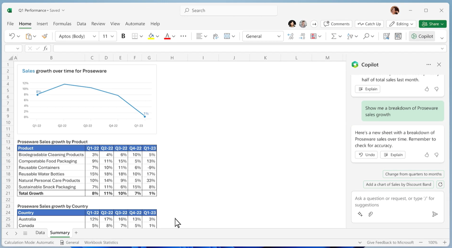Expand the Paste options dropdown

click(x=35, y=37)
